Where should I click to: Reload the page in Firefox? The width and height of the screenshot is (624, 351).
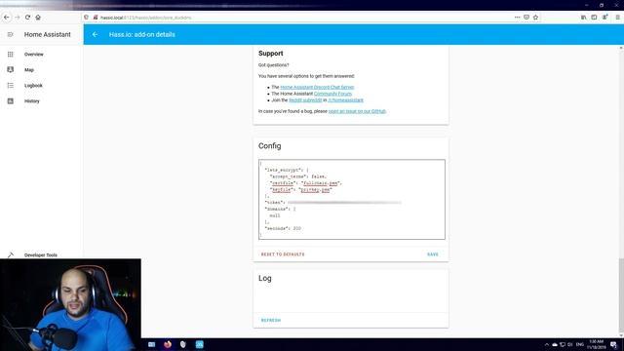coord(27,18)
